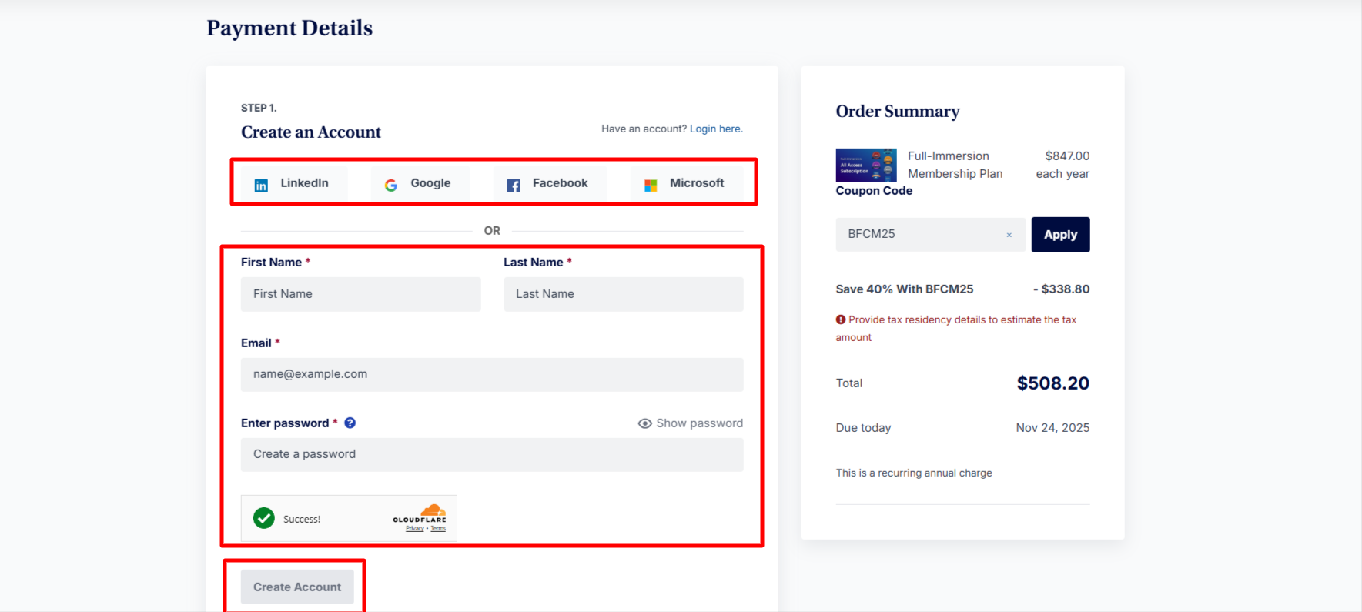
Task: Open Cloudflare Terms link
Action: (438, 529)
